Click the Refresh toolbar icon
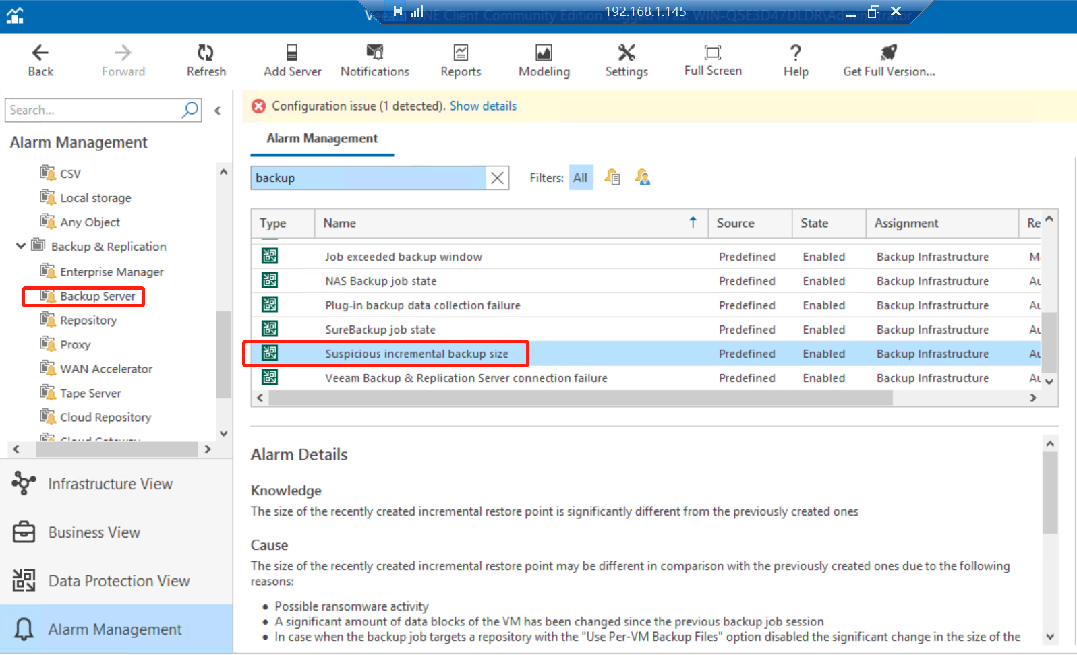Viewport: 1077px width, 655px height. pyautogui.click(x=206, y=53)
